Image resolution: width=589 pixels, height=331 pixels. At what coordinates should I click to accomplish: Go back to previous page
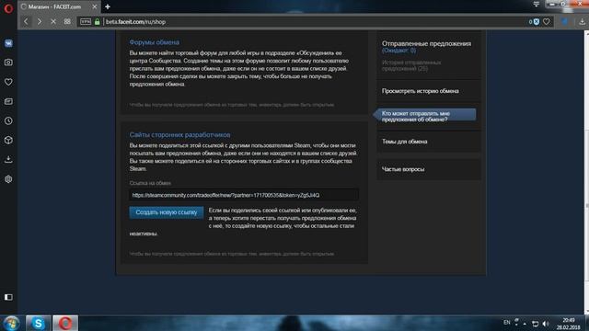pos(26,22)
